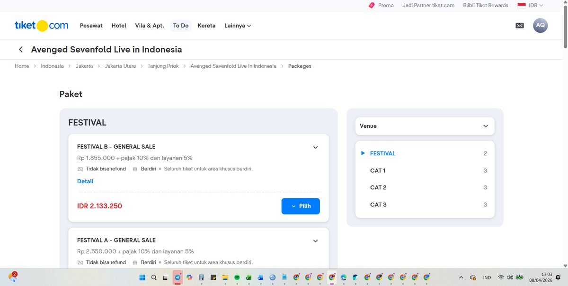The height and width of the screenshot is (286, 568).
Task: Select Pesawat in the top navigation
Action: tap(91, 26)
